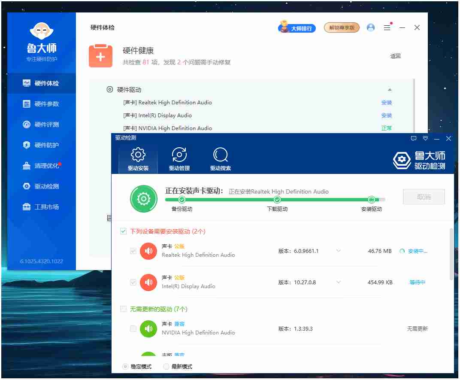This screenshot has height=380, width=460.
Task: Open the hamburger menu in main window
Action: (387, 27)
